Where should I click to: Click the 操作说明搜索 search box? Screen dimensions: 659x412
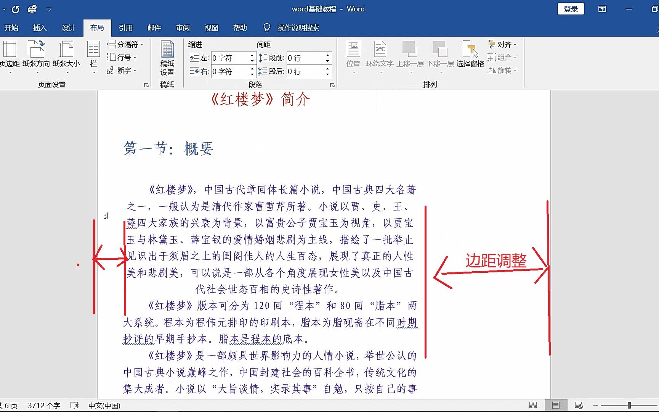298,28
